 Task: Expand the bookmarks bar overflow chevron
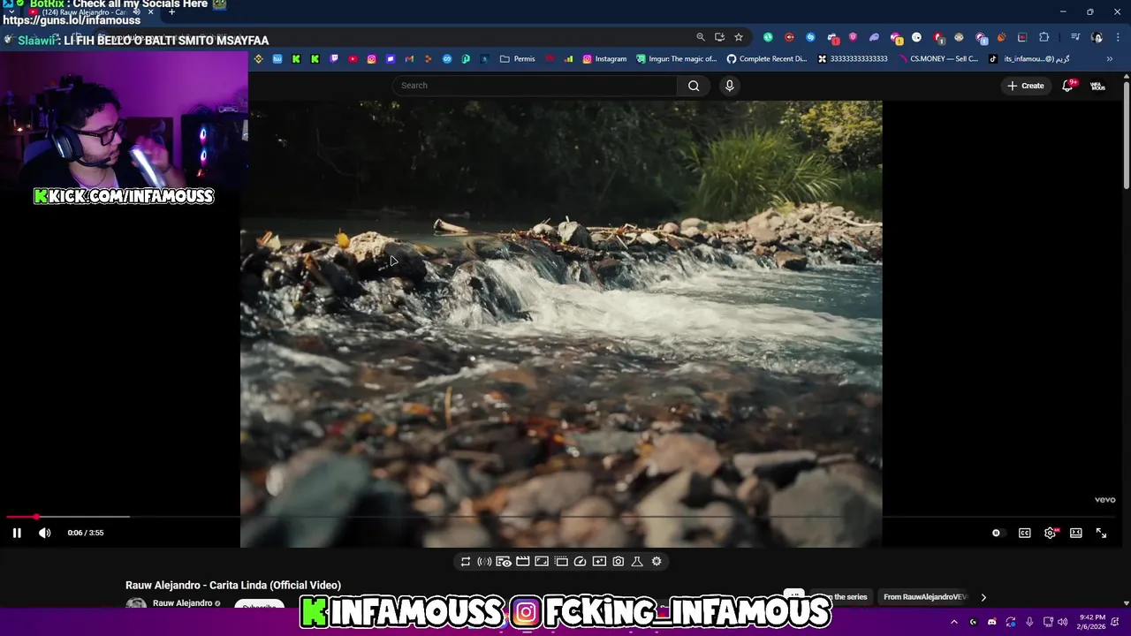(x=1110, y=59)
